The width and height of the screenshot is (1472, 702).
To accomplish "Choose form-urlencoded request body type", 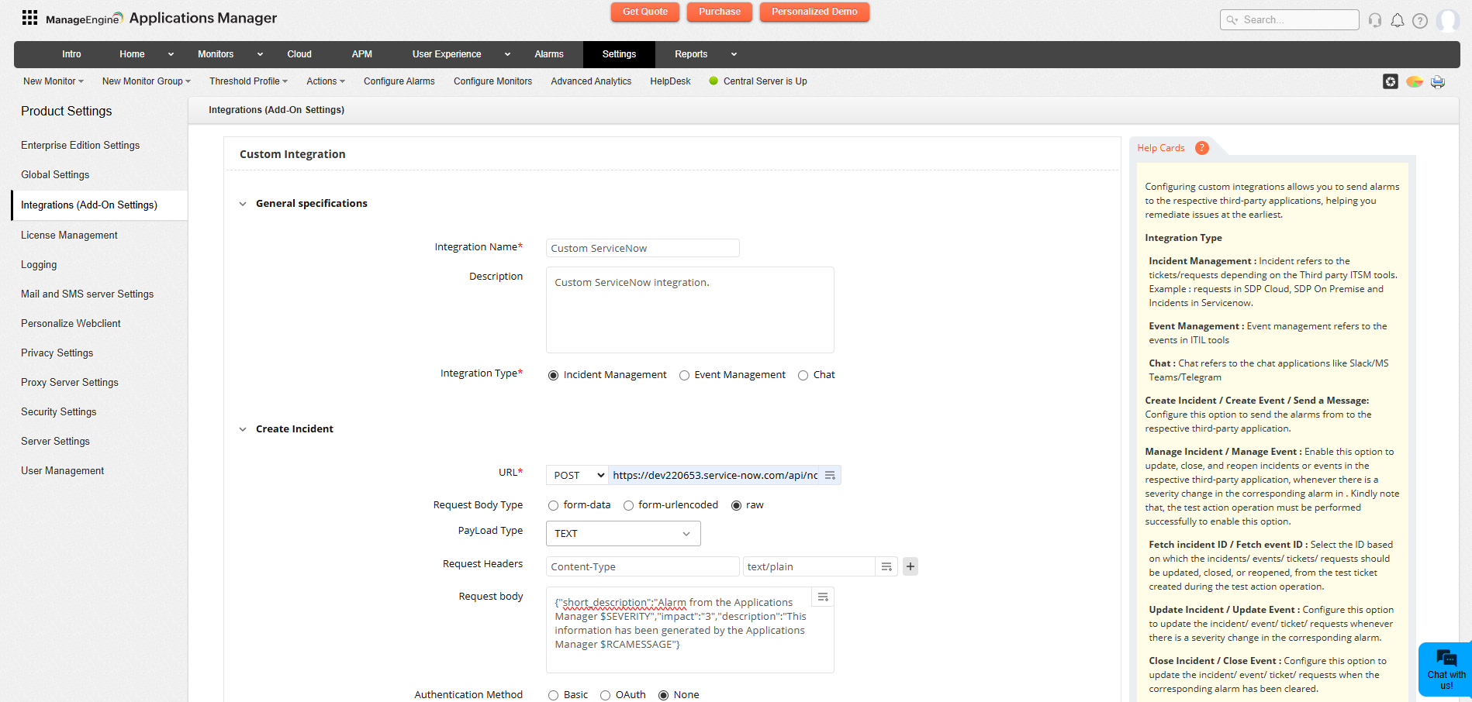I will [628, 505].
